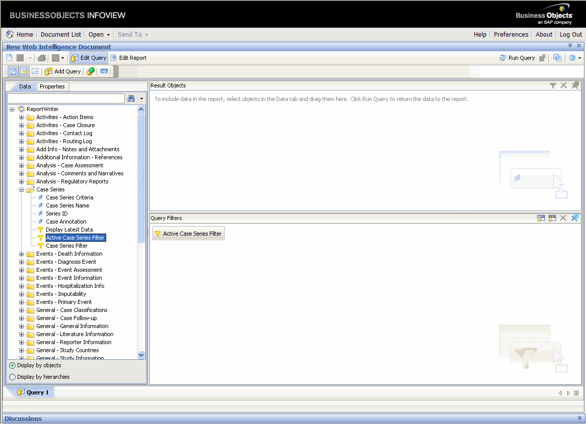Select Case Series Filter in tree

point(66,246)
